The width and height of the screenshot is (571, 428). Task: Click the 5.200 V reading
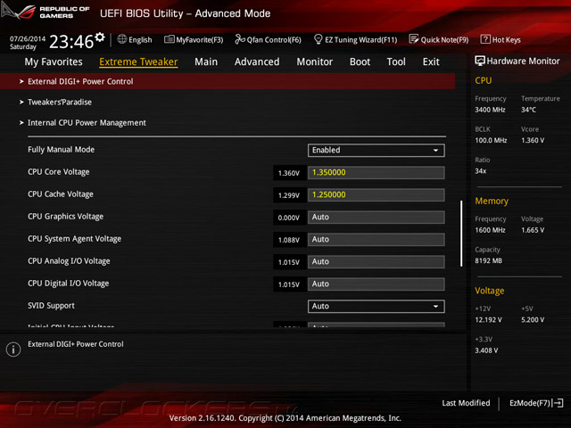tap(533, 319)
